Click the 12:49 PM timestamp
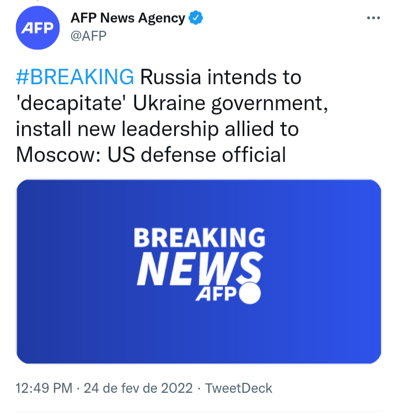 click(44, 388)
